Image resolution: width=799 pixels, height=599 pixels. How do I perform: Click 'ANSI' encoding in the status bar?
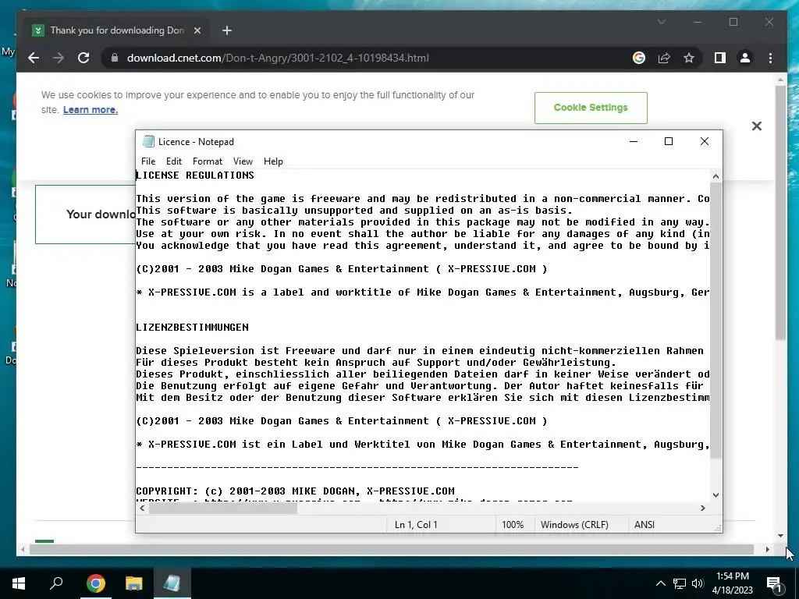coord(644,525)
